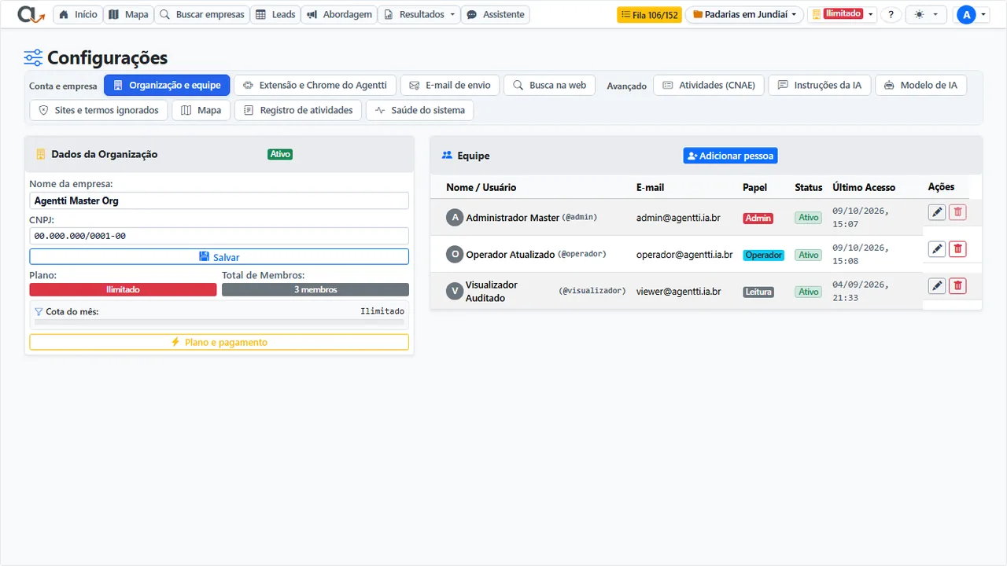Switch to Atividades (CNAE) tab
This screenshot has height=566, width=1007.
(709, 85)
